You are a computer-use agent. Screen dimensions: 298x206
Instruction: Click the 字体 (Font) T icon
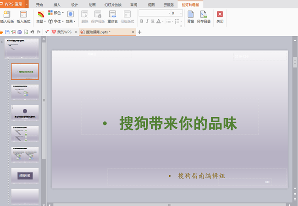(50, 21)
